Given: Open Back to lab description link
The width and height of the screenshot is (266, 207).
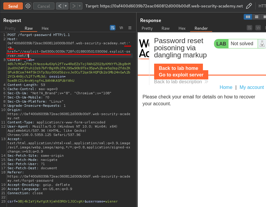Looking at the screenshot, I should click(181, 82).
